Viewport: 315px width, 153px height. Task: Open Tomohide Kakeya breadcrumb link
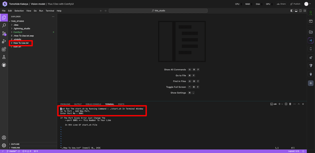pyautogui.click(x=19, y=4)
